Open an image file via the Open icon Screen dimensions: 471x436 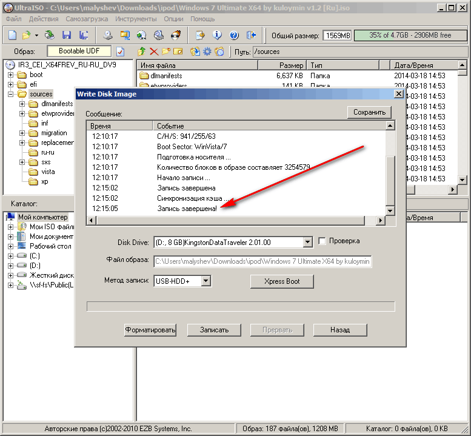click(27, 35)
